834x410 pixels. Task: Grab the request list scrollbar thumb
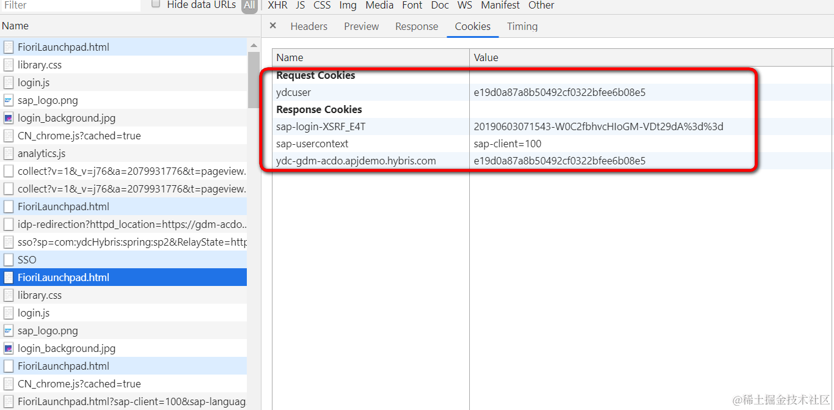coord(254,79)
